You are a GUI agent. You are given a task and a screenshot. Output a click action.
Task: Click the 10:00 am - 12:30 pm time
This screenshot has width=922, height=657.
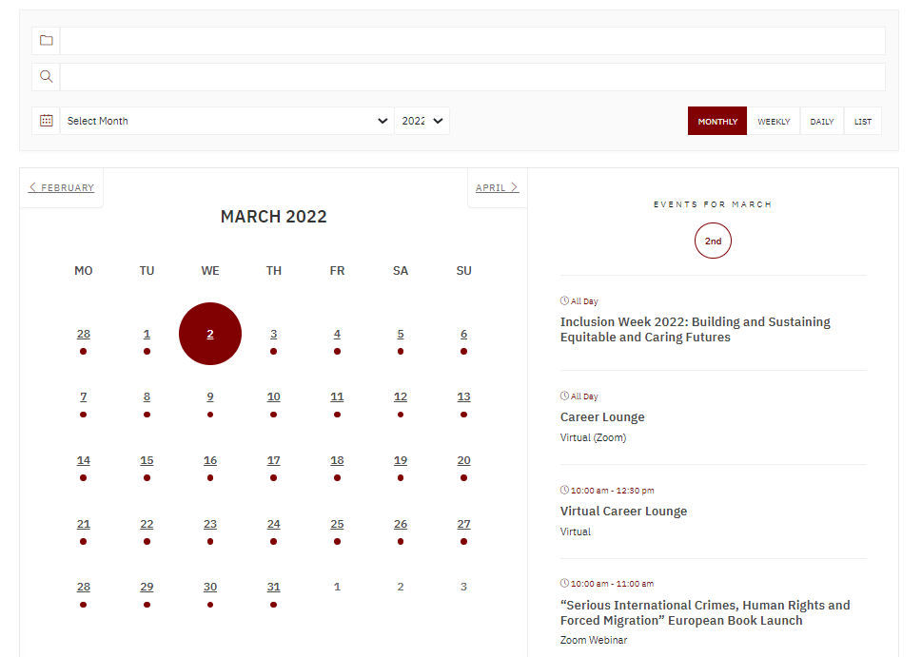(x=612, y=491)
